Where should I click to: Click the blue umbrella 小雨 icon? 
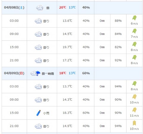point(38,113)
